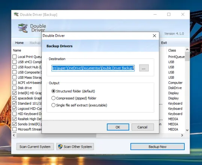202x165 pixels.
Task: Select Single file self extract (executable) option
Action: point(79,105)
